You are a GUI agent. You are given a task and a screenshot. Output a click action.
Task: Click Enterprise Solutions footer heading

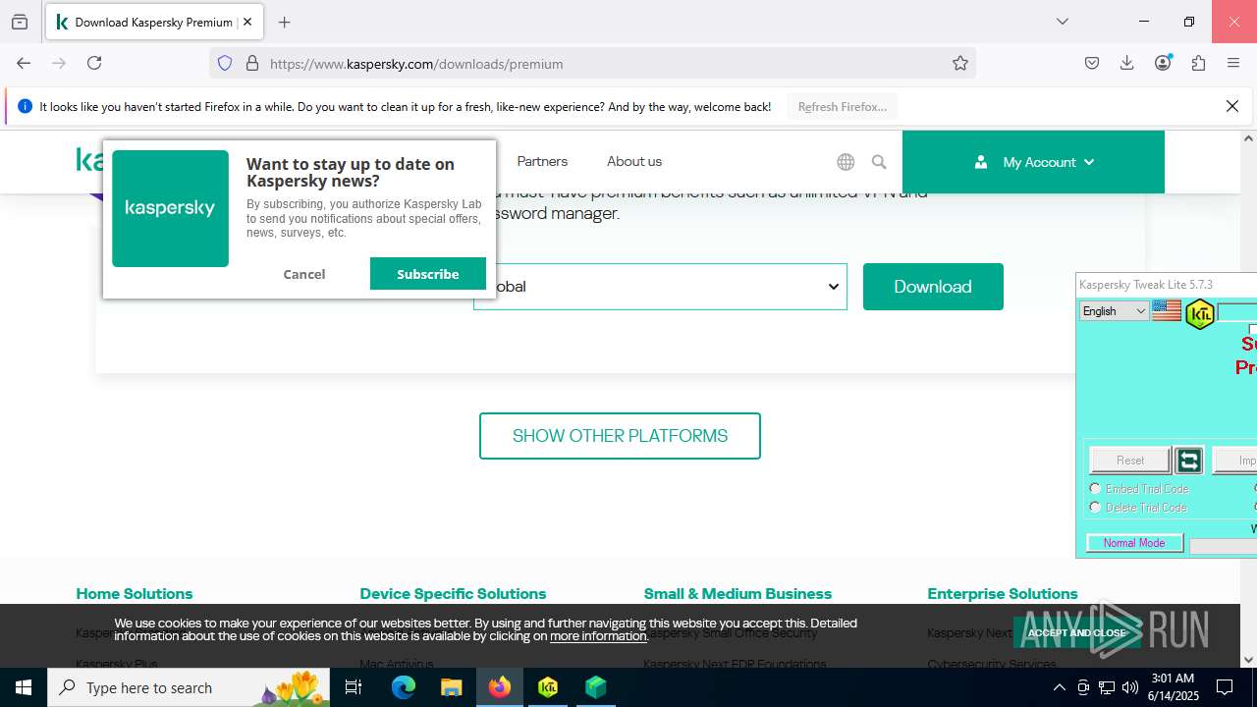pyautogui.click(x=1003, y=593)
